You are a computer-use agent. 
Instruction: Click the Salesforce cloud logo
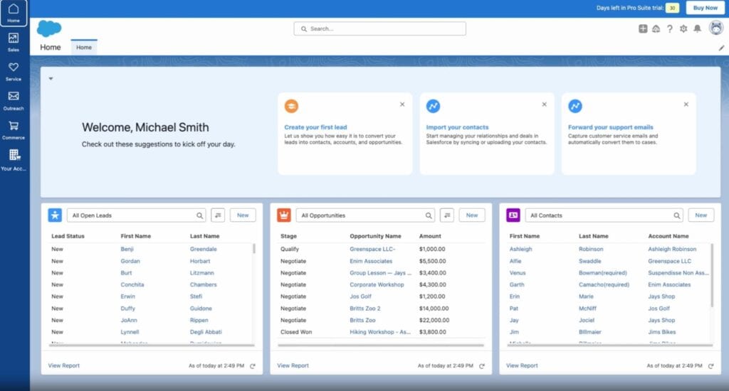click(49, 28)
